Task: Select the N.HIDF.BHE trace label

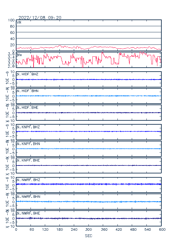Action: point(27,108)
